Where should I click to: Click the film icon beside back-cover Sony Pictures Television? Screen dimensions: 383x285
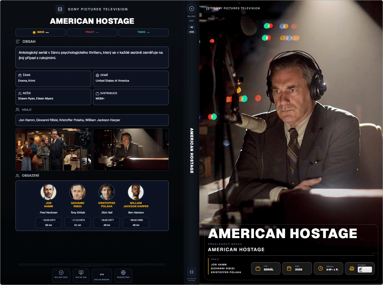click(60, 9)
